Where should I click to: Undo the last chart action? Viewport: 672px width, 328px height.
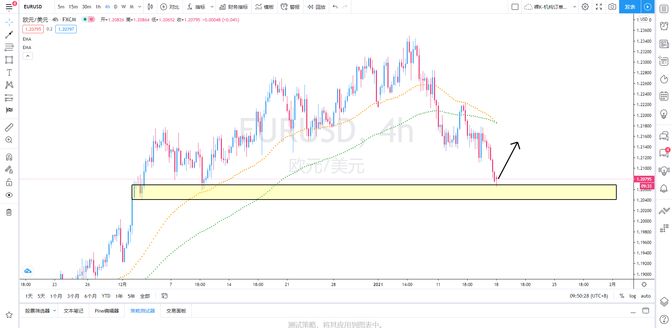(335, 7)
